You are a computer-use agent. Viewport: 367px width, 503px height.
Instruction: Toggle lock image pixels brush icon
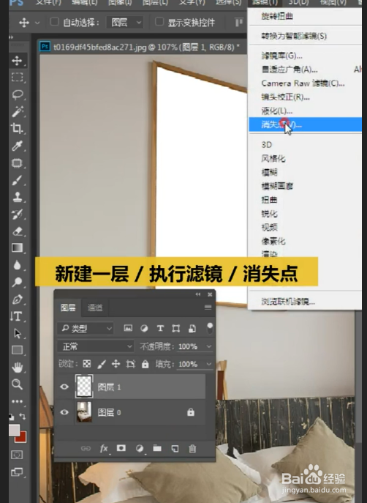point(102,364)
